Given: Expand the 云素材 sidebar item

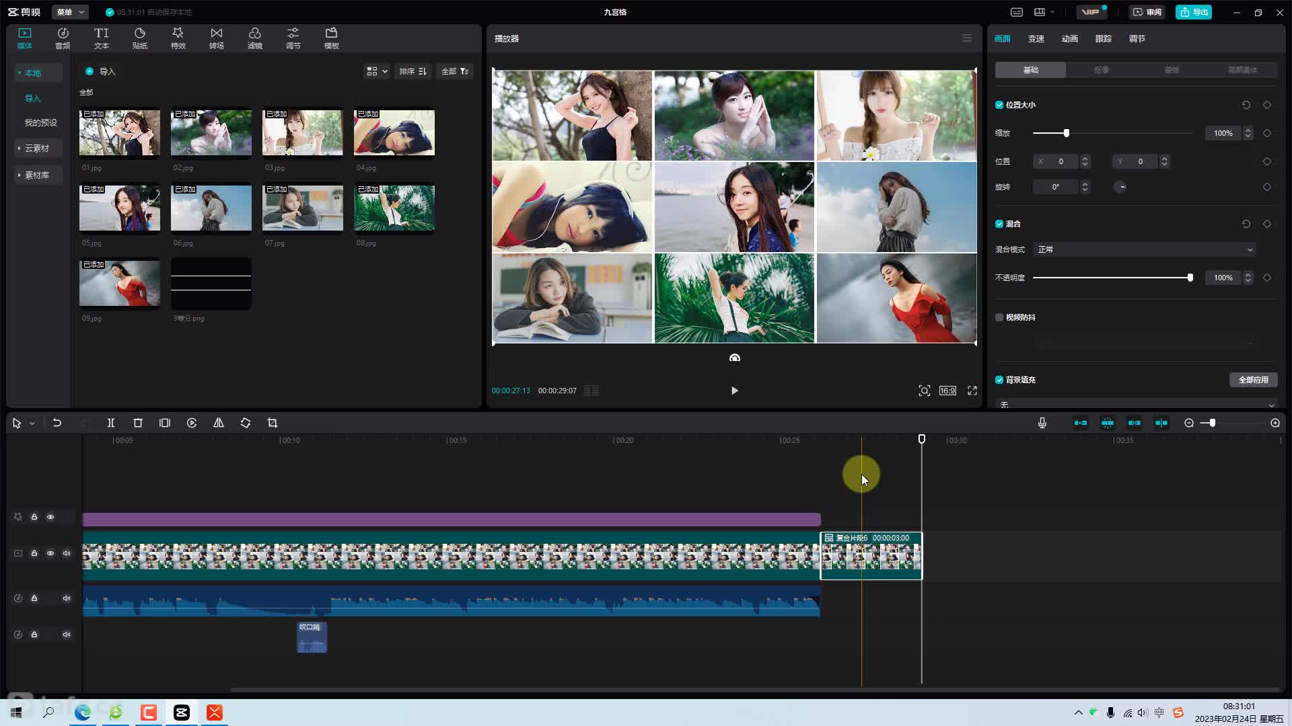Looking at the screenshot, I should pyautogui.click(x=38, y=148).
